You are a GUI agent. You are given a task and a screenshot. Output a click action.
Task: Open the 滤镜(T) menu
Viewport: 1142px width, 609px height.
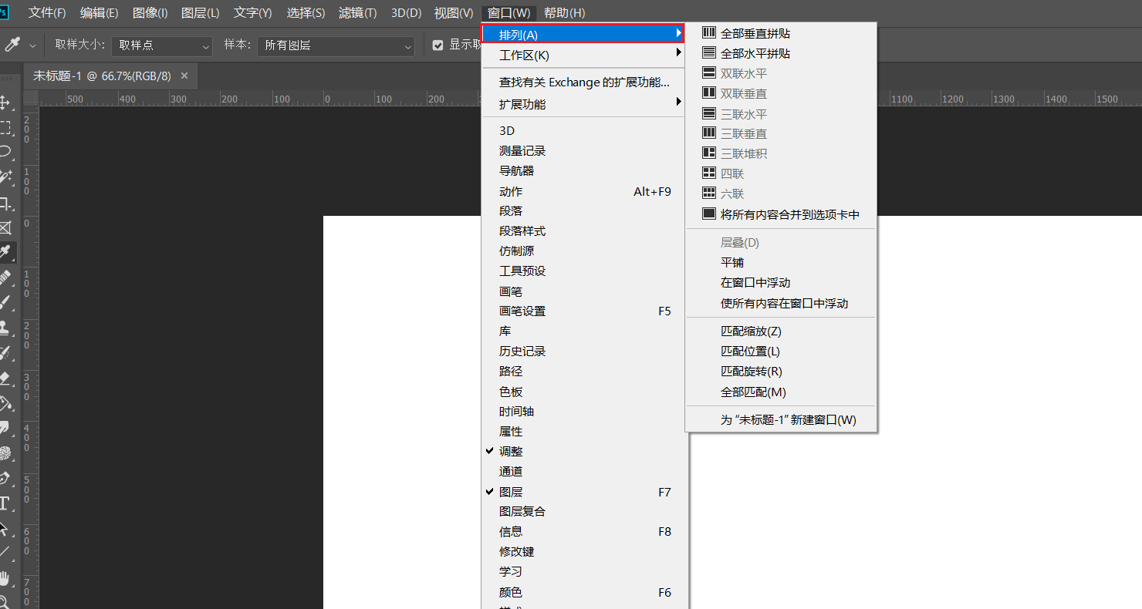tap(357, 13)
